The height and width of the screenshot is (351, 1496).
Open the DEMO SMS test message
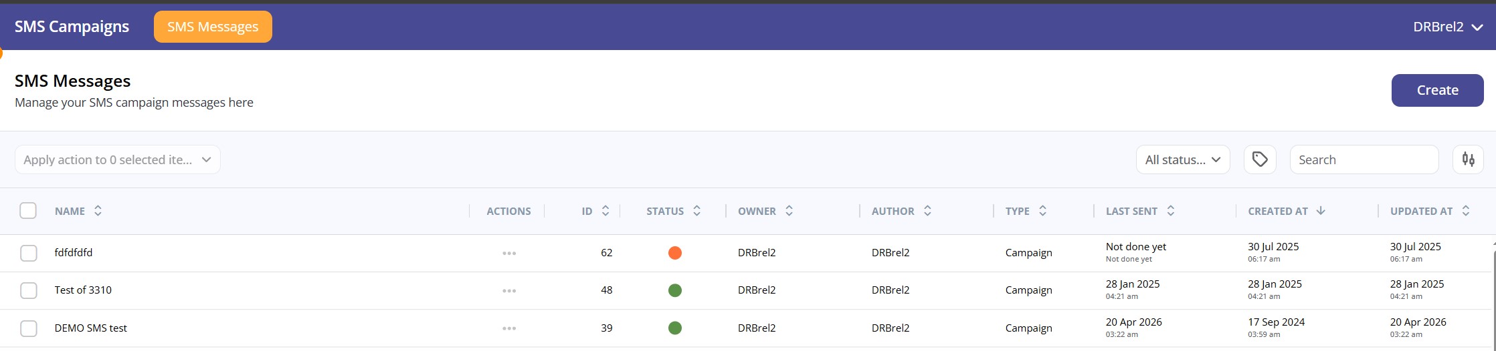(91, 328)
